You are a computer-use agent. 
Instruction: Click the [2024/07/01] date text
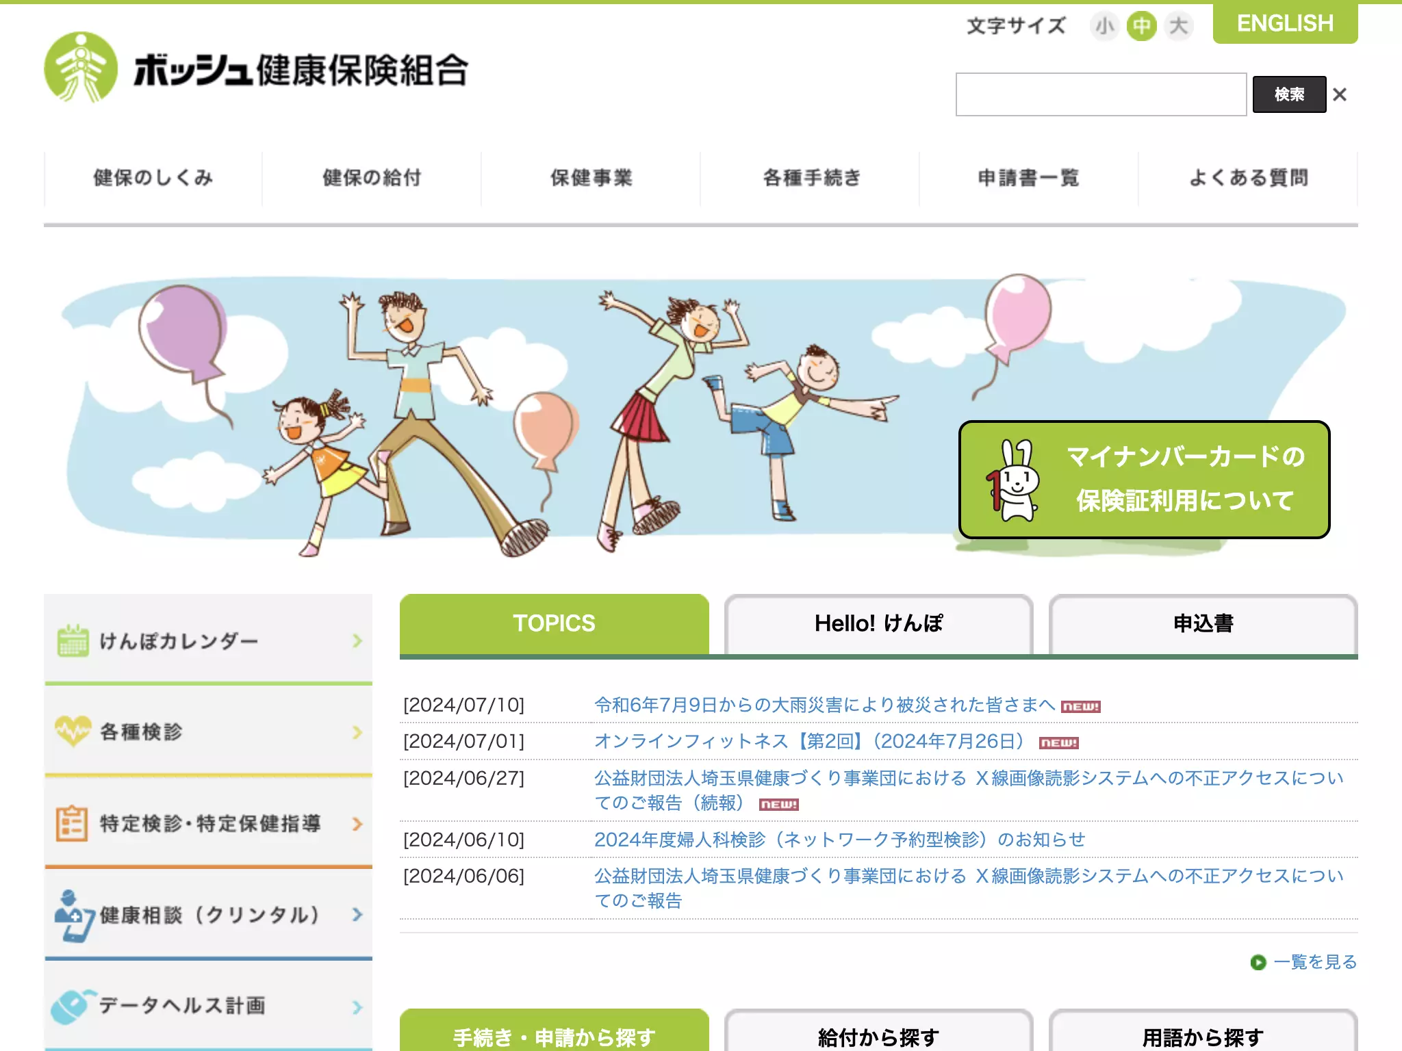[463, 741]
